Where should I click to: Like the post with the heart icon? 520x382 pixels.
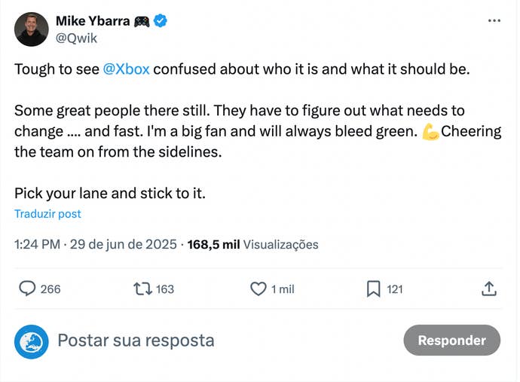coord(258,289)
